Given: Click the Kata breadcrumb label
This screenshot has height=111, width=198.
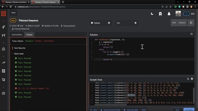Looking at the screenshot, I should pyautogui.click(x=13, y=13).
